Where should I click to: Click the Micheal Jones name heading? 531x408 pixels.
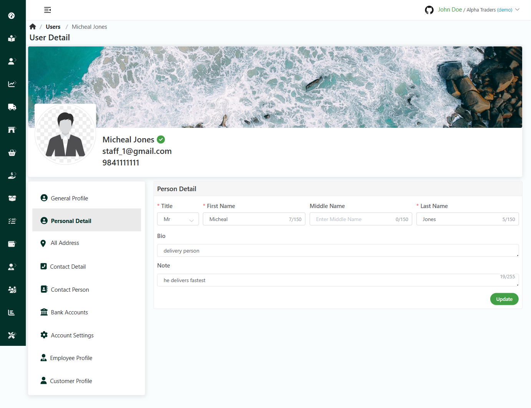click(x=128, y=140)
